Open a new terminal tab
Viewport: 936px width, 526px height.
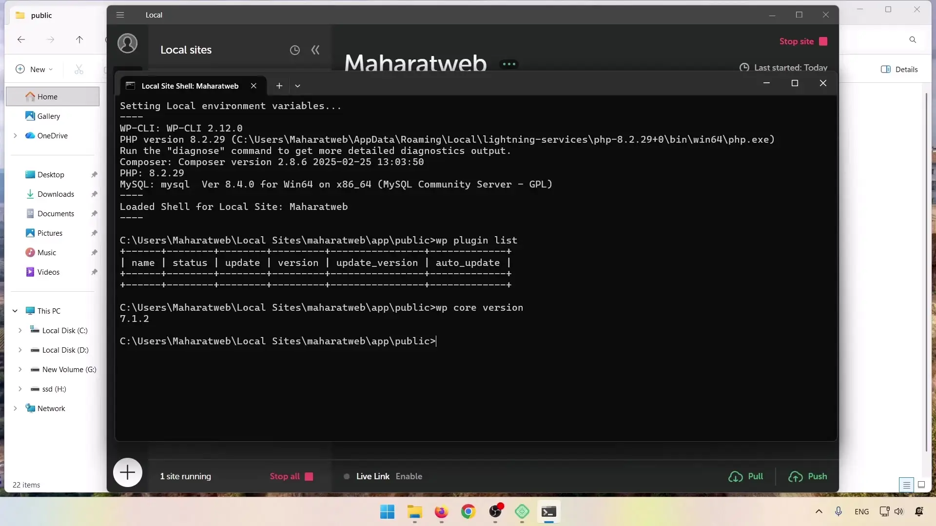(279, 86)
